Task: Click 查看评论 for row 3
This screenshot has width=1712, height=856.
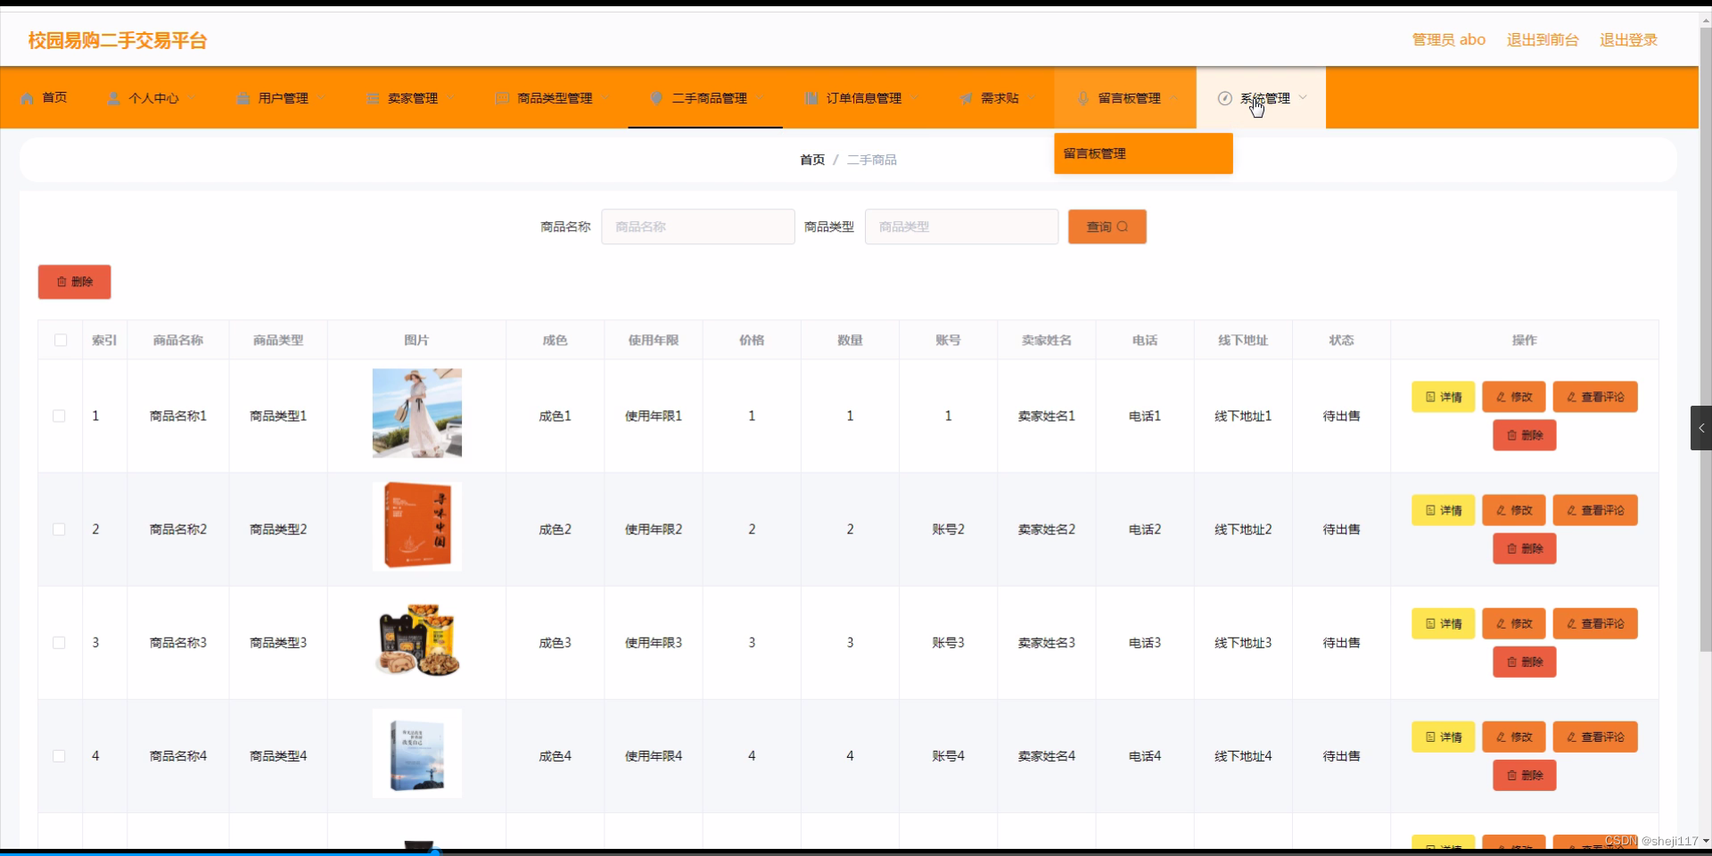Action: click(1595, 623)
